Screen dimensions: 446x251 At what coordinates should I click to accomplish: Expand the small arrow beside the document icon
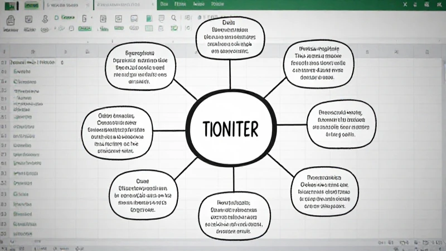click(x=91, y=18)
